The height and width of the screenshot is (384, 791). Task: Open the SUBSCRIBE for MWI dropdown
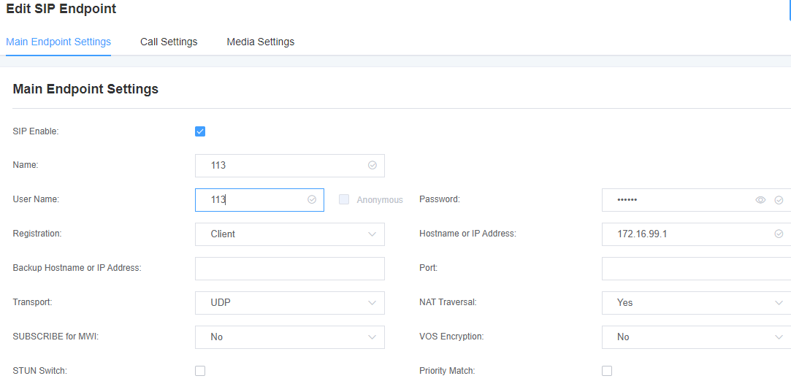[x=289, y=337]
